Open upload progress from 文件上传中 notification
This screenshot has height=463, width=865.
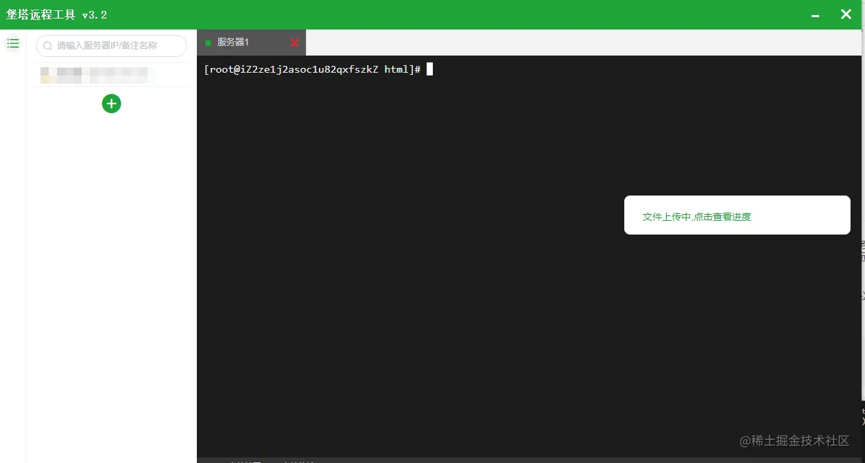[737, 215]
